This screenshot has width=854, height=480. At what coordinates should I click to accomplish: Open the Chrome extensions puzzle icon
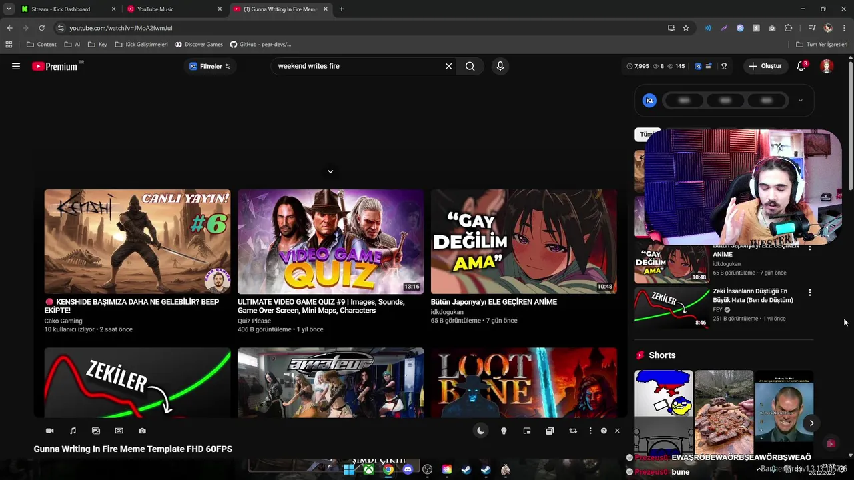(x=788, y=28)
